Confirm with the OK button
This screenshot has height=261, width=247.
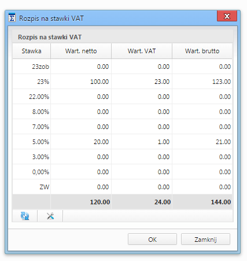152,239
